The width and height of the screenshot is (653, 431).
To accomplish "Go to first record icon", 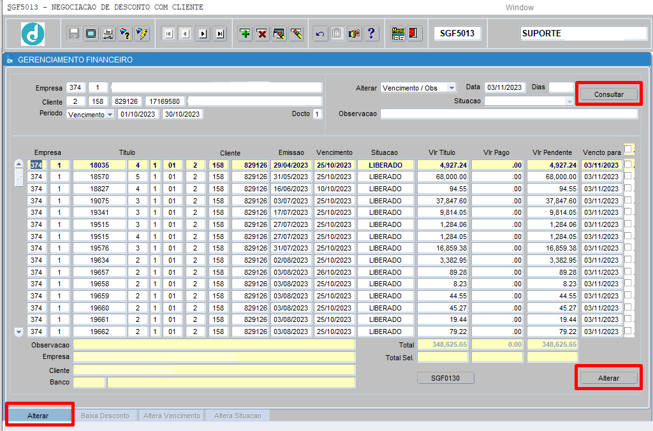I will (168, 34).
